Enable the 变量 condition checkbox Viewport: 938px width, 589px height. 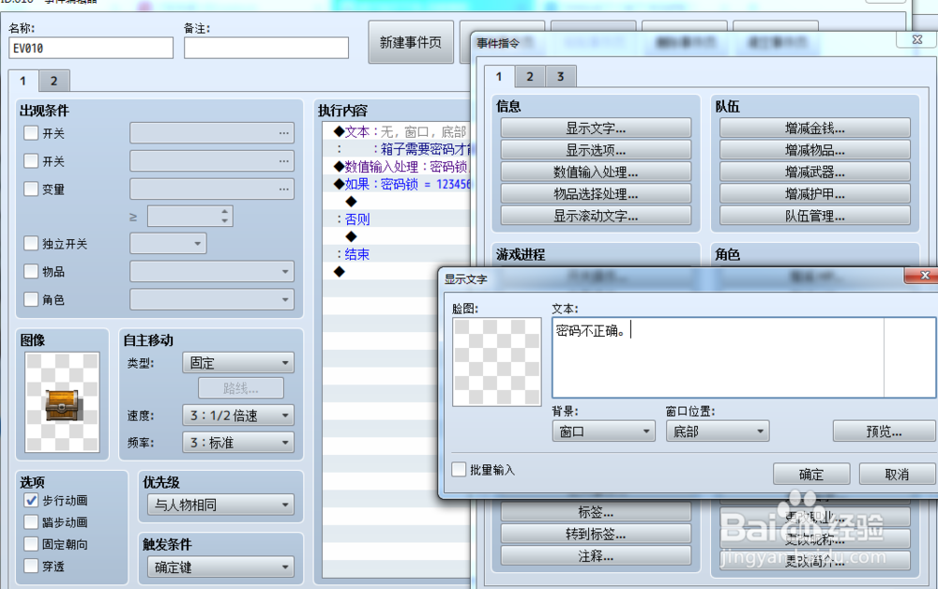pos(31,189)
